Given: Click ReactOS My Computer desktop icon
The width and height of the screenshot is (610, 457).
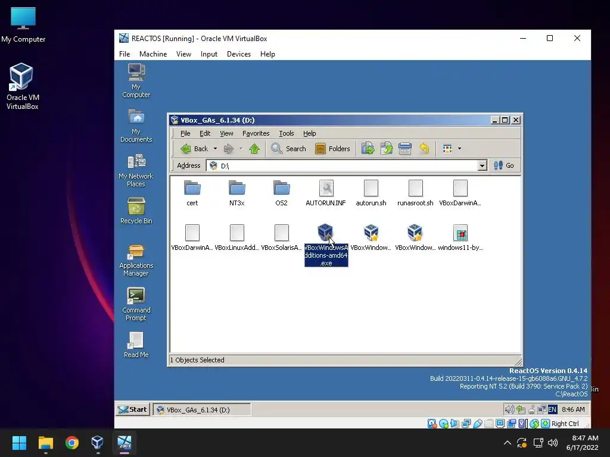Looking at the screenshot, I should (x=136, y=81).
